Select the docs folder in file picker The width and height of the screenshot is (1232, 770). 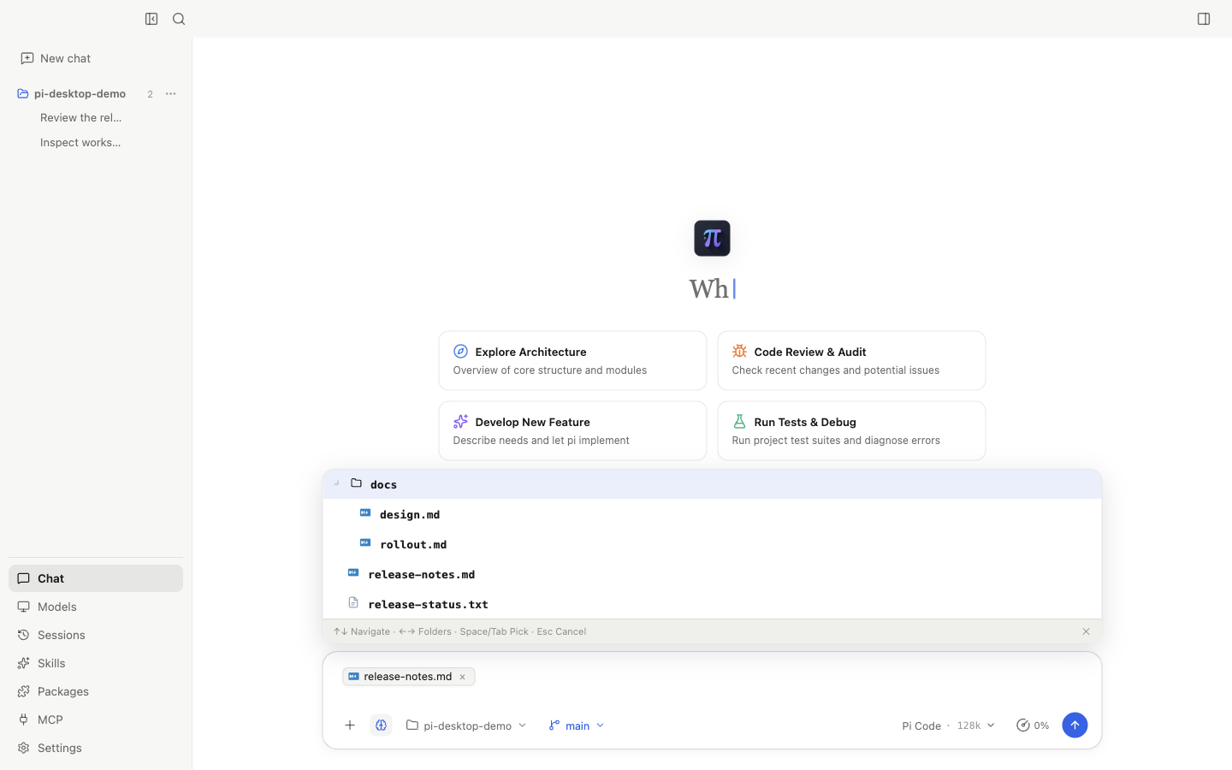712,484
